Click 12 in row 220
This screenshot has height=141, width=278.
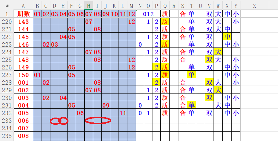[131, 22]
